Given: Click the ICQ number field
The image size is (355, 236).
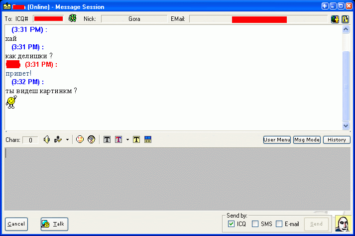Looking at the screenshot, I should [x=48, y=19].
